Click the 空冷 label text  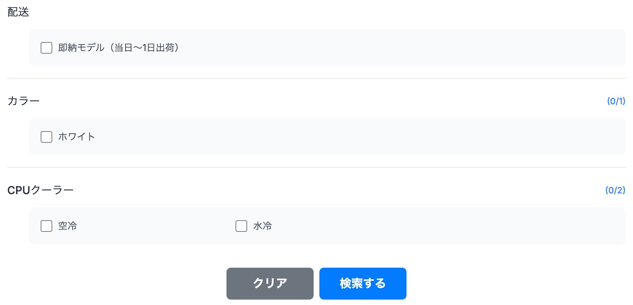coord(68,226)
